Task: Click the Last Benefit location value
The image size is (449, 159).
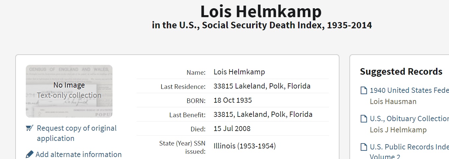Action: pyautogui.click(x=263, y=115)
